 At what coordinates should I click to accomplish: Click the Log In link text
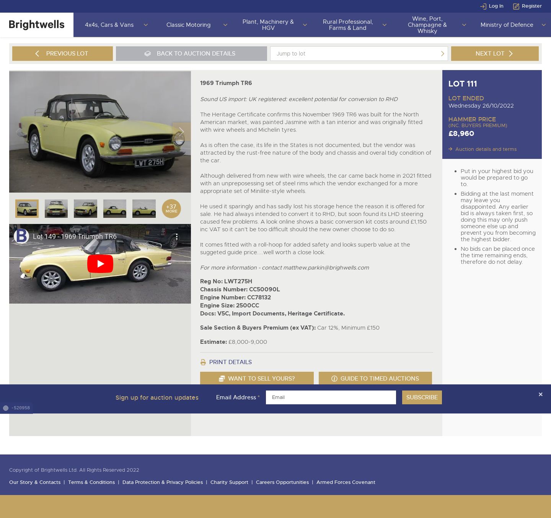pyautogui.click(x=496, y=6)
